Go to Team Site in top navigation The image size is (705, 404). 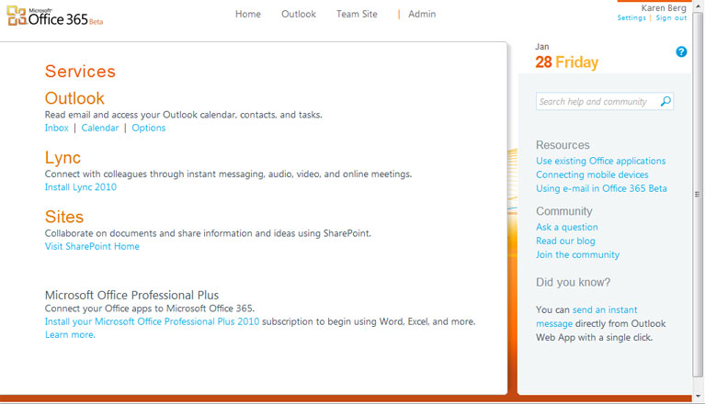357,15
